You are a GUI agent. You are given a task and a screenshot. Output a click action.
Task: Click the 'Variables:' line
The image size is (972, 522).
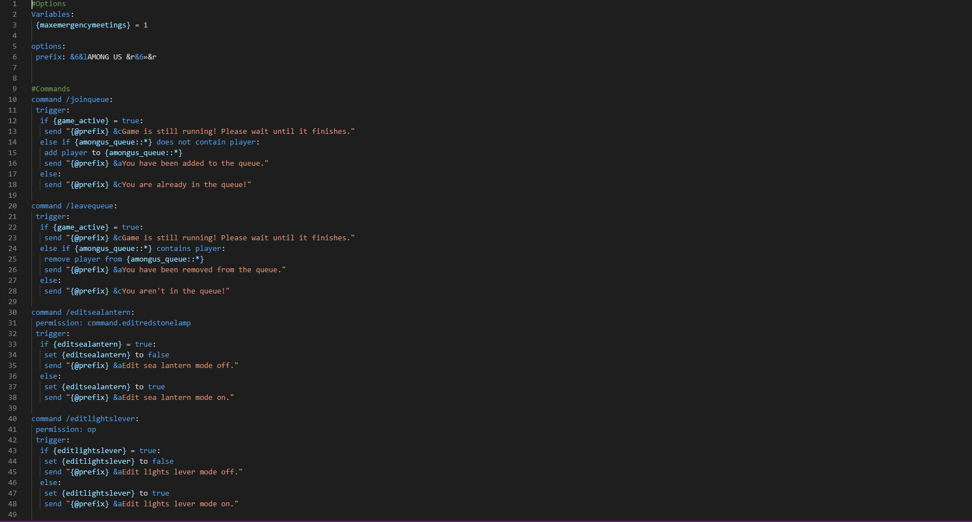click(53, 15)
